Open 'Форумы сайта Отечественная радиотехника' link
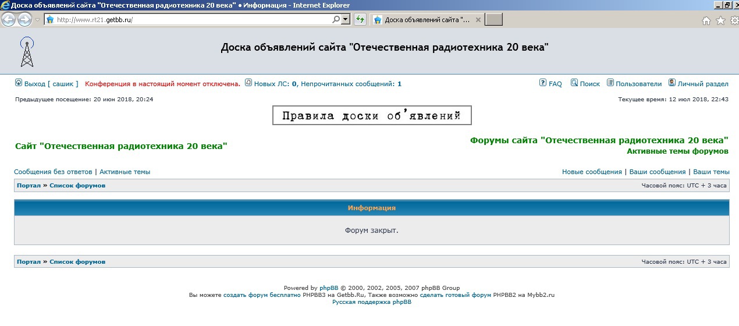The height and width of the screenshot is (326, 739). (599, 140)
